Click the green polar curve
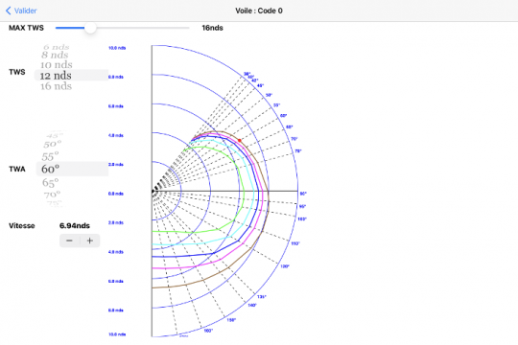Image resolution: width=518 pixels, height=345 pixels. tap(244, 192)
